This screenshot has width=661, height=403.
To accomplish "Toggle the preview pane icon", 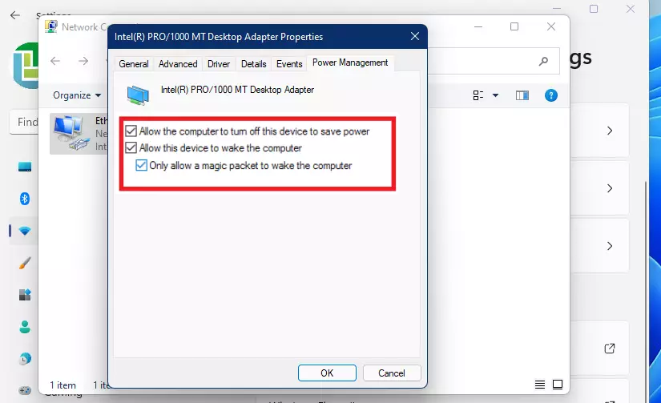I will 522,95.
